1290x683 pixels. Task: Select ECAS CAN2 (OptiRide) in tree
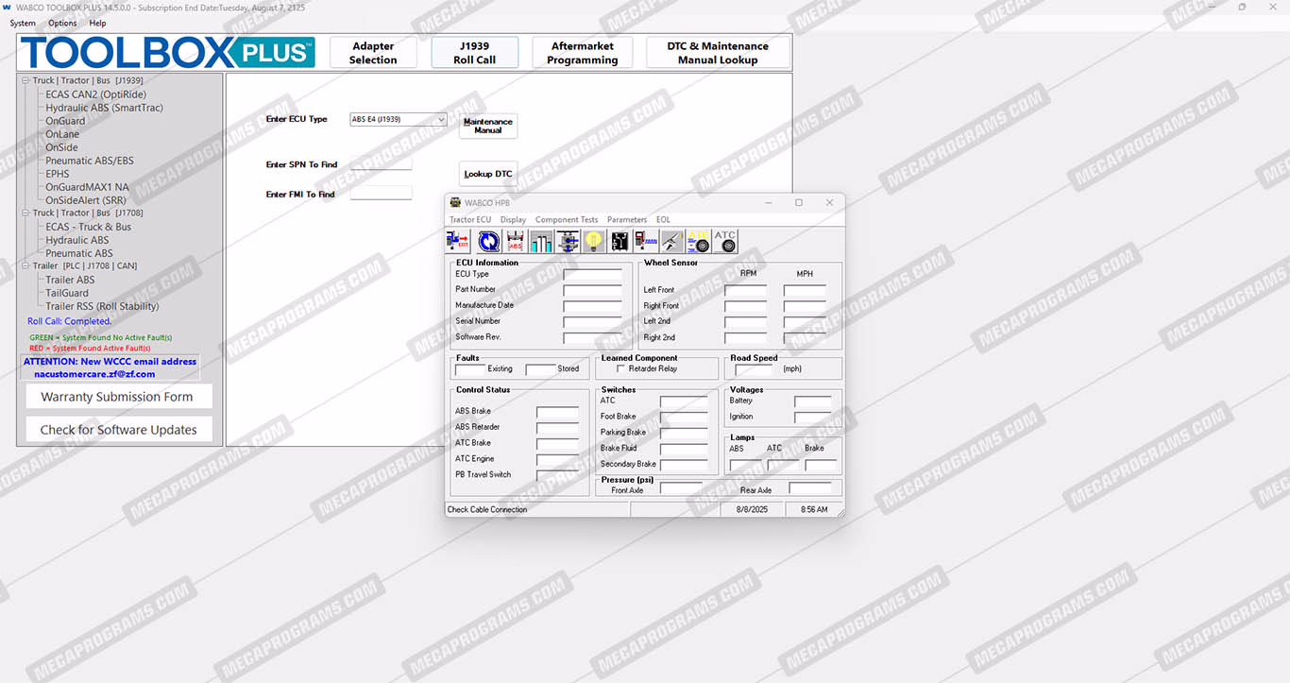coord(95,94)
